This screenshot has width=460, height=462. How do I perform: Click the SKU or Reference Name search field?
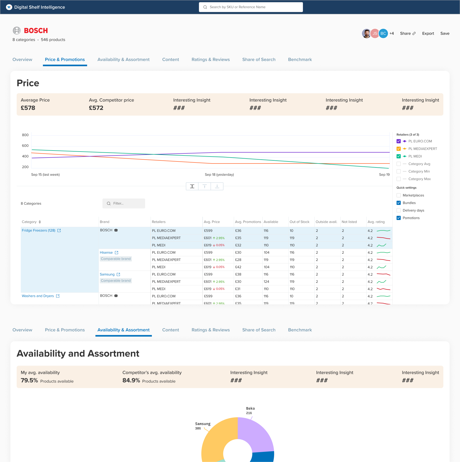click(251, 7)
